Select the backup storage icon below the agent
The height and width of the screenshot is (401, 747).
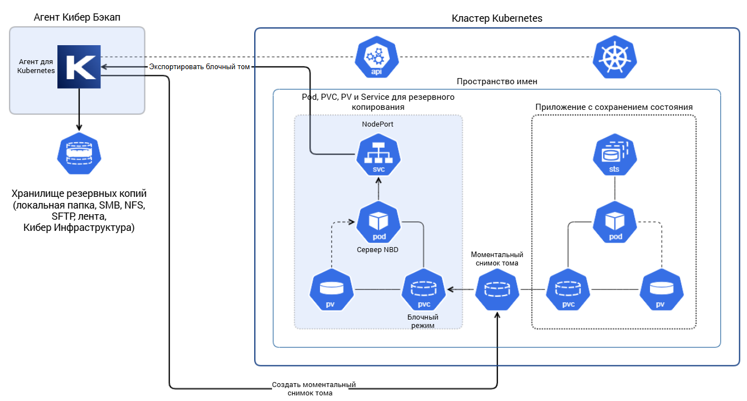[79, 154]
